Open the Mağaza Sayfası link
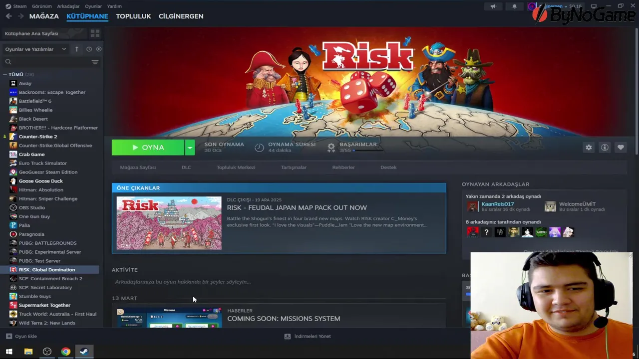This screenshot has width=639, height=359. click(138, 168)
